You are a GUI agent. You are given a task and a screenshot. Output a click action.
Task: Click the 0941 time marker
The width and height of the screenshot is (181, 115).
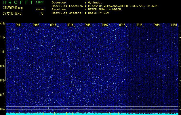click(x=18, y=25)
